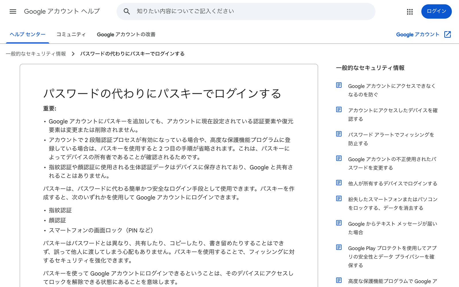Click article icon beside 不正使用されたパスワードを変更する
459x287 pixels.
tap(339, 158)
